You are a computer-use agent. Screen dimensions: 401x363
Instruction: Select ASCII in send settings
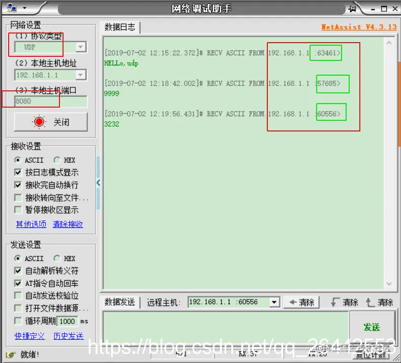click(29, 258)
